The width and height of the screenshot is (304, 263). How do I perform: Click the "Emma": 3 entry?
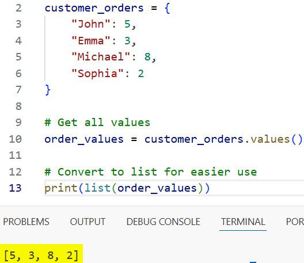(x=104, y=41)
